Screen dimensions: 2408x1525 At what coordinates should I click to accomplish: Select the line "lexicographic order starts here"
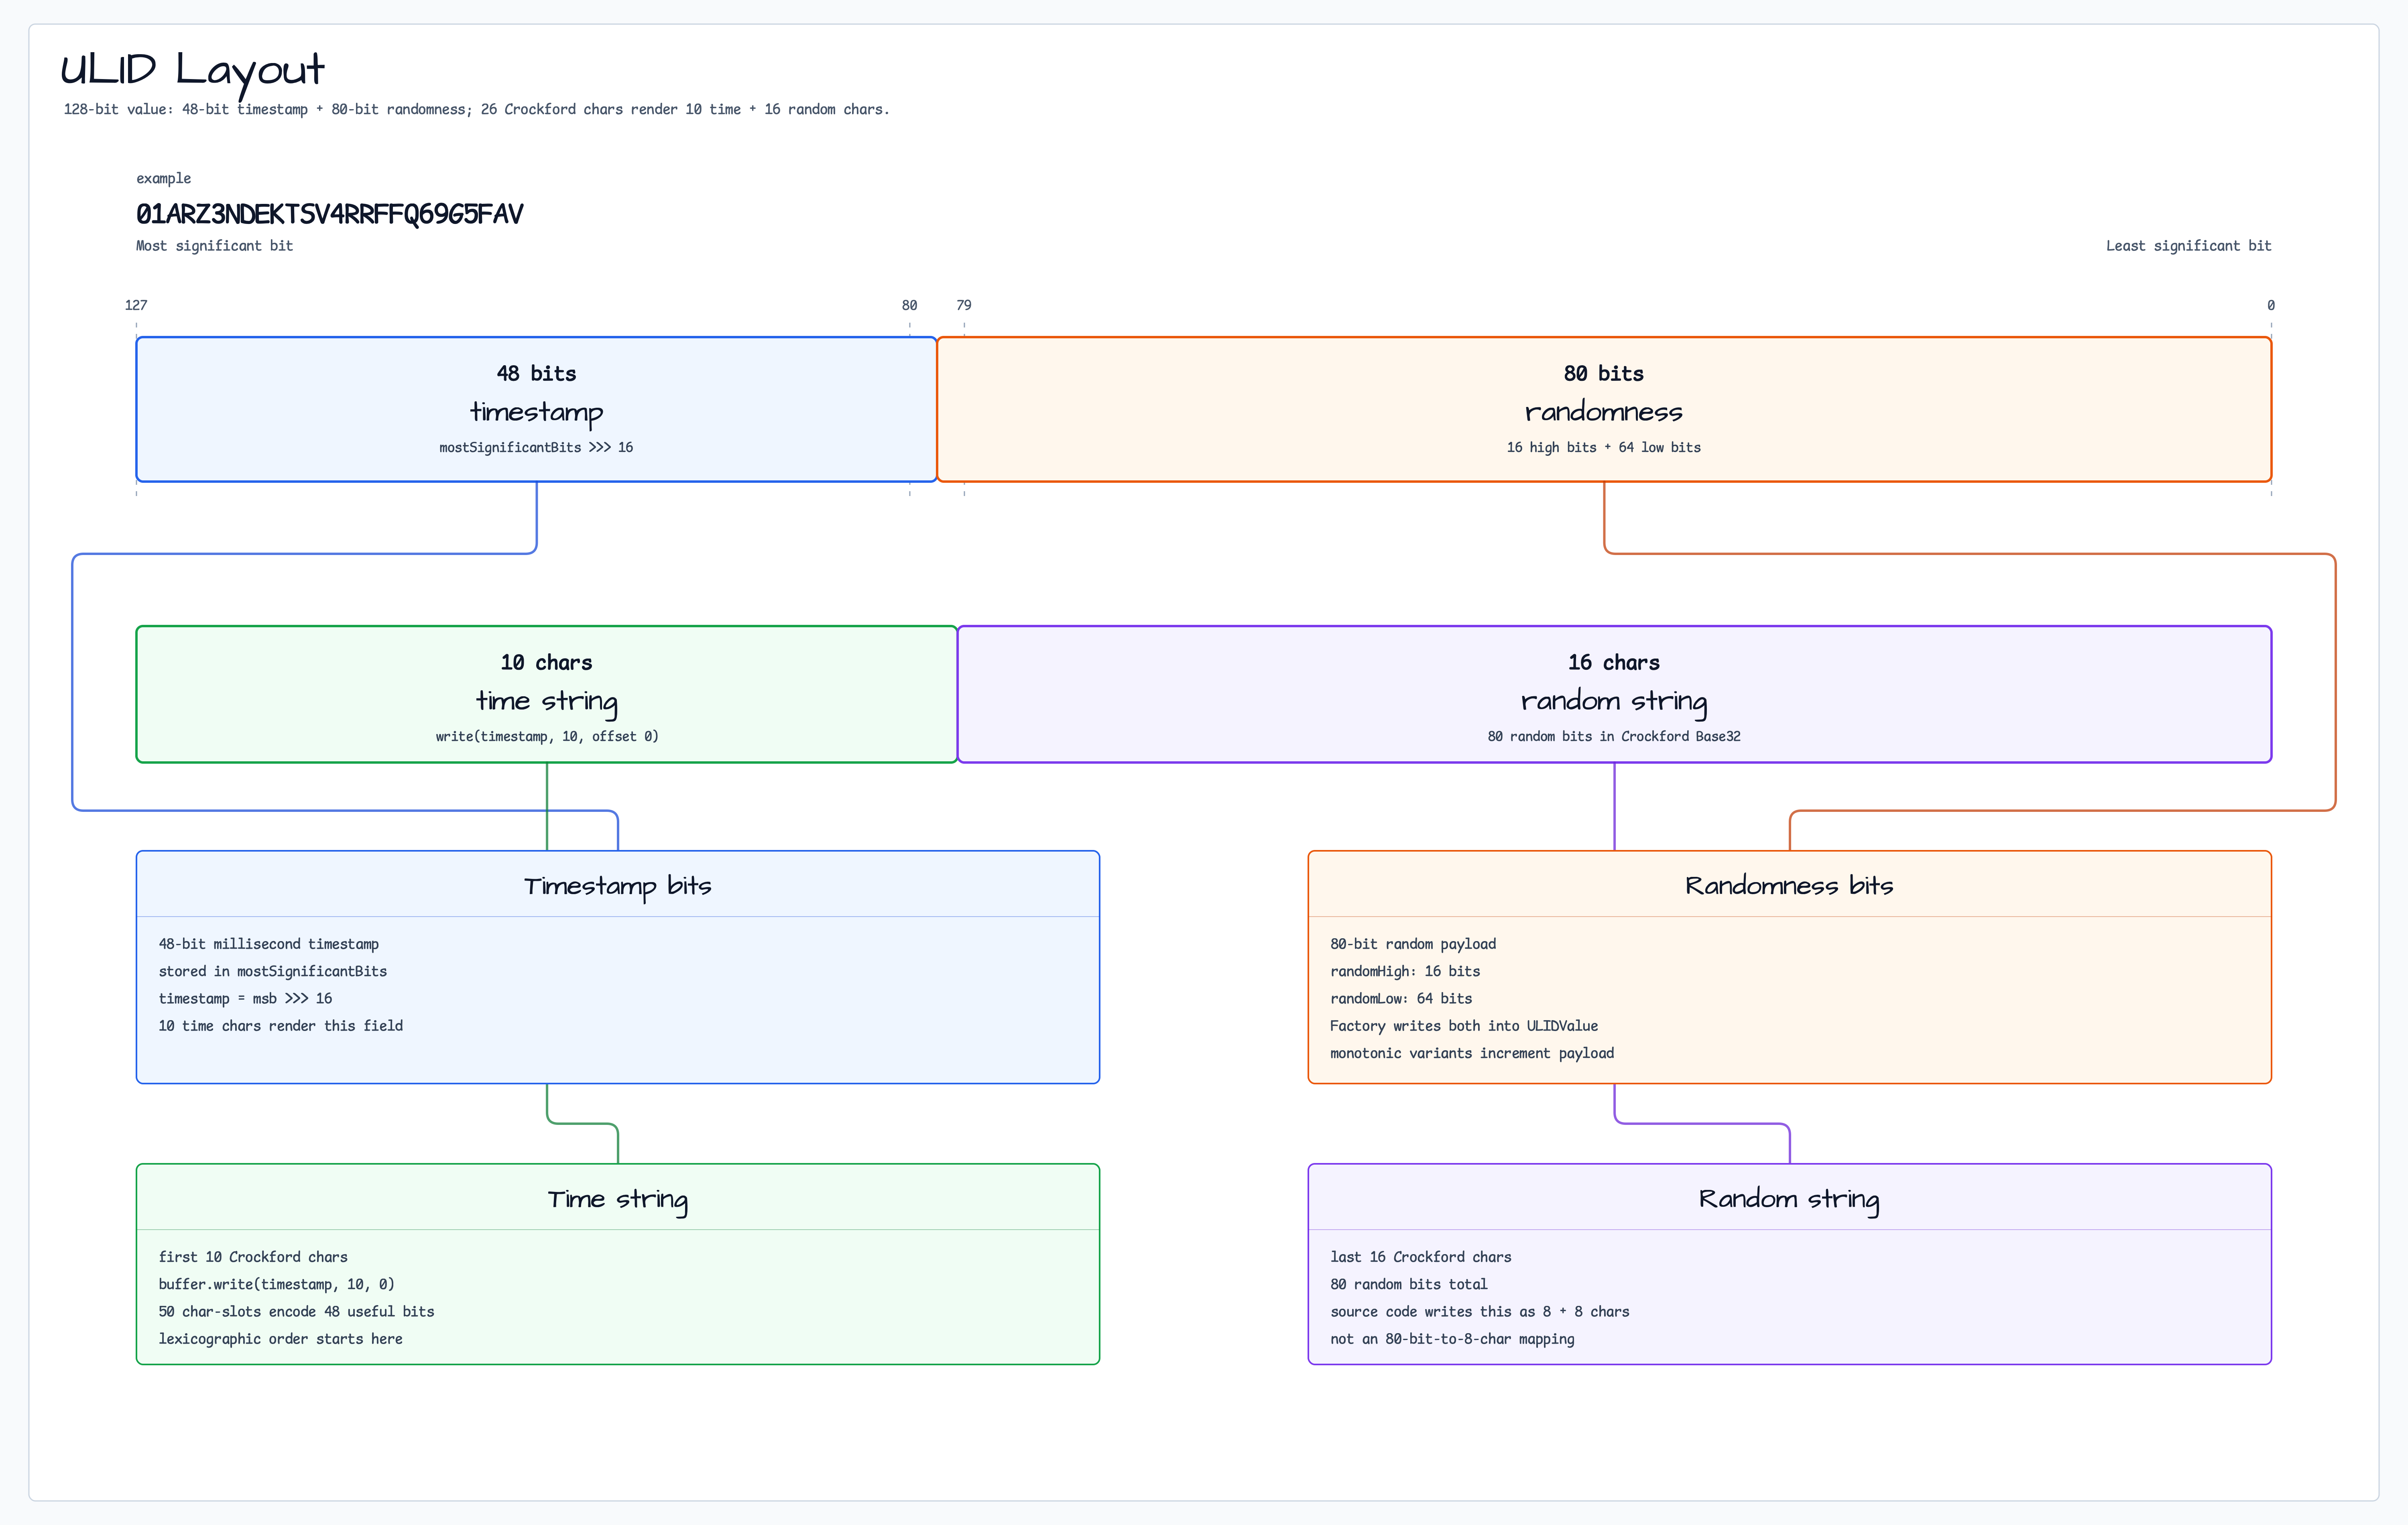[x=280, y=1339]
